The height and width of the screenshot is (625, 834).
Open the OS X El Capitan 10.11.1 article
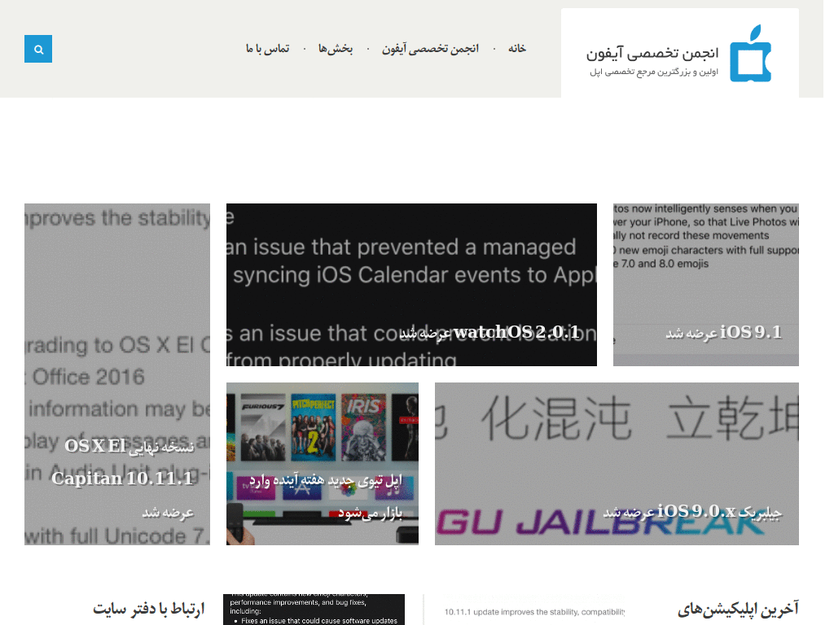[x=117, y=374]
